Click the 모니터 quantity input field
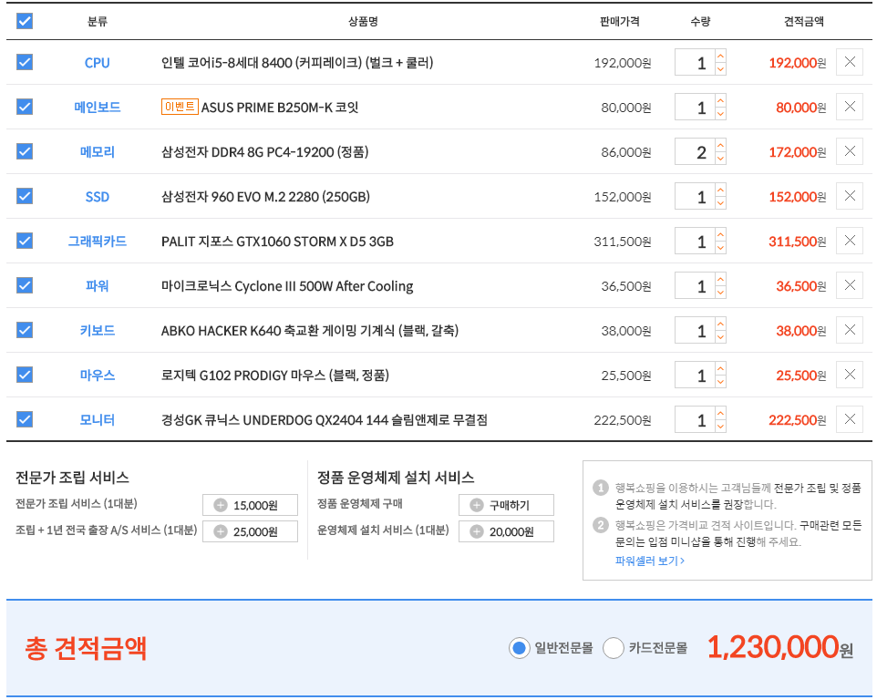877x700 pixels. [696, 419]
